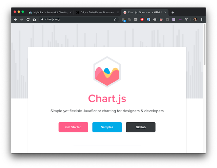Open the user profile avatar
Screen dimensions: 217x168
point(195,19)
